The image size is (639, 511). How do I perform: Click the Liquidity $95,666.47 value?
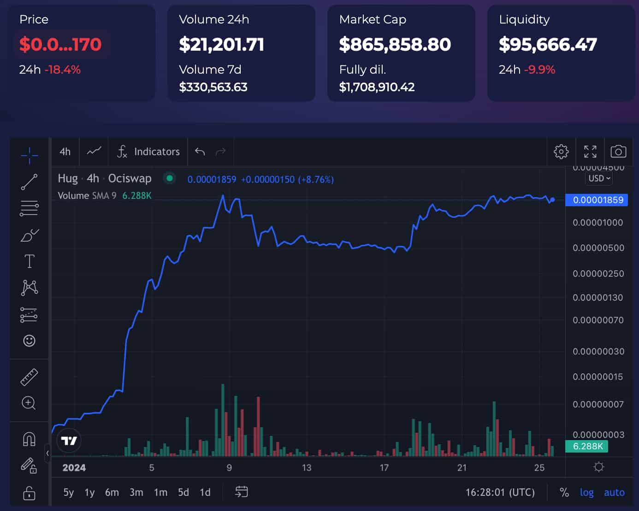pos(548,44)
